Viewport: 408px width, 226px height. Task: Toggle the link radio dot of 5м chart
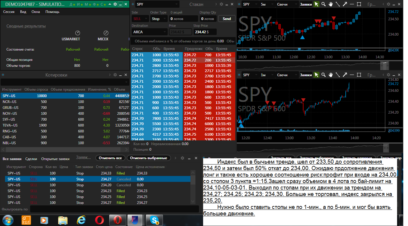239,4
